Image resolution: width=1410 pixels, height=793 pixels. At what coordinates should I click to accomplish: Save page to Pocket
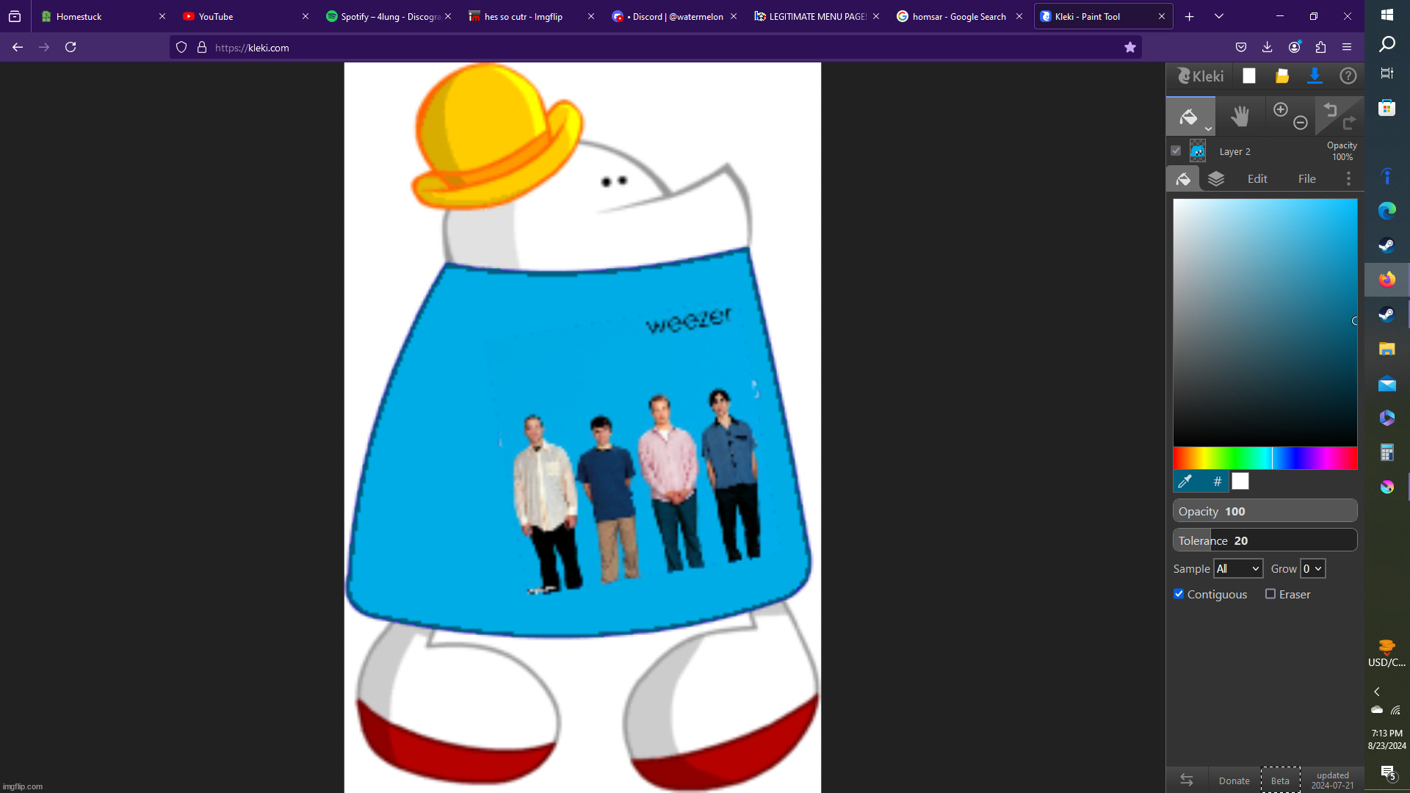[1241, 47]
